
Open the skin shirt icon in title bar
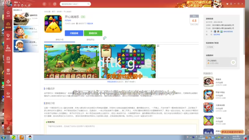(x=227, y=4)
